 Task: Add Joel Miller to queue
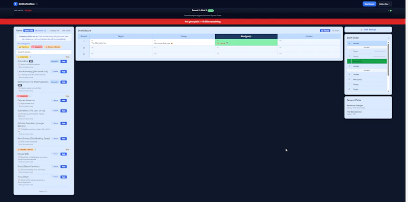pos(55,110)
